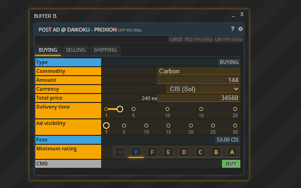Open the LMOS shortcut
This screenshot has width=301, height=188.
click(176, 39)
